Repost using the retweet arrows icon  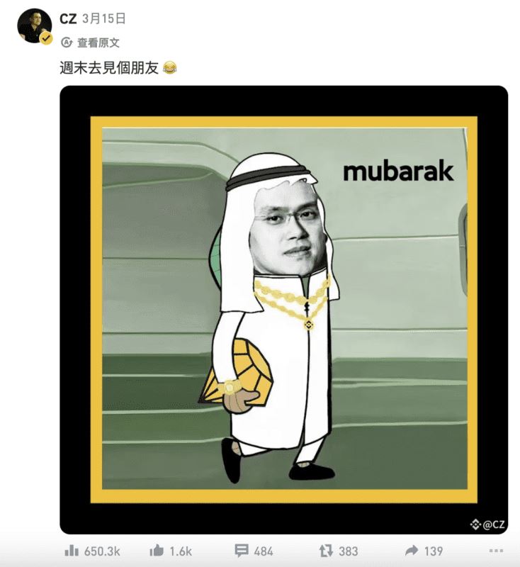coord(326,551)
